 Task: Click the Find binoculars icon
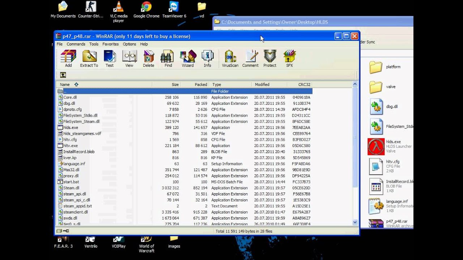[168, 59]
